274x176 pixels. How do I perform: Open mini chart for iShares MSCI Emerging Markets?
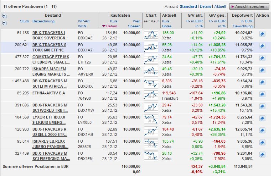(x=151, y=71)
